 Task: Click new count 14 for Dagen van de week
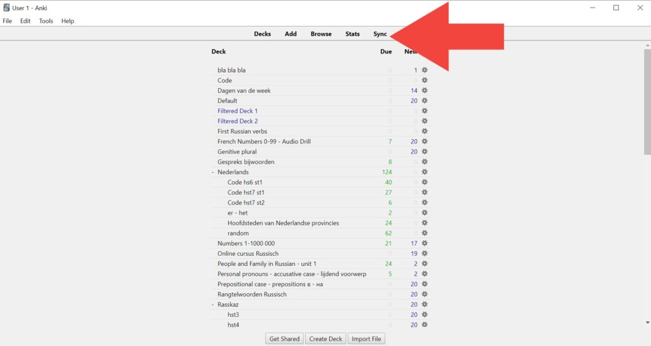point(414,90)
